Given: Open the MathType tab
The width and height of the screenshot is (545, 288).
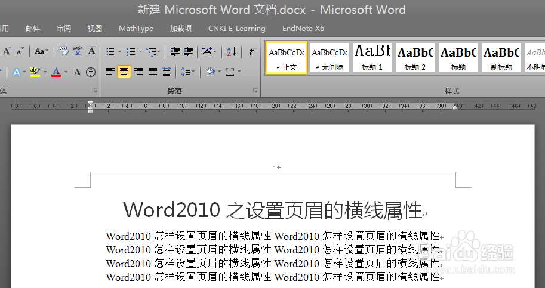Looking at the screenshot, I should (136, 29).
